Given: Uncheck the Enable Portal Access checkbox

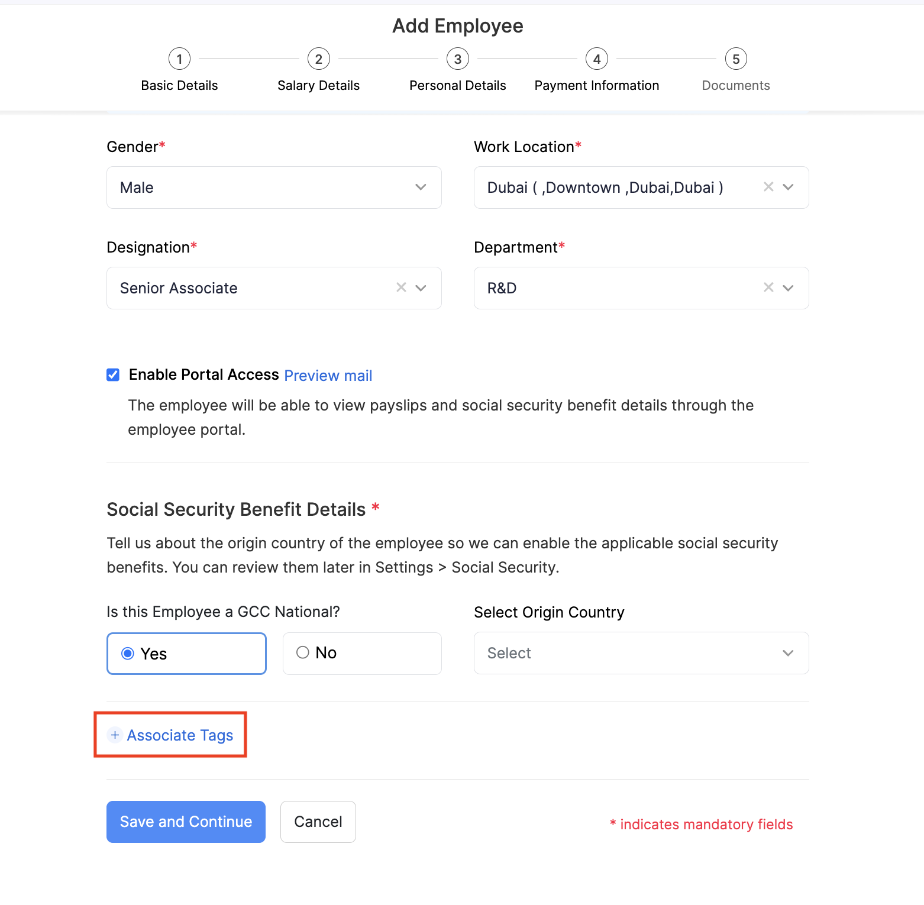Looking at the screenshot, I should click(113, 375).
